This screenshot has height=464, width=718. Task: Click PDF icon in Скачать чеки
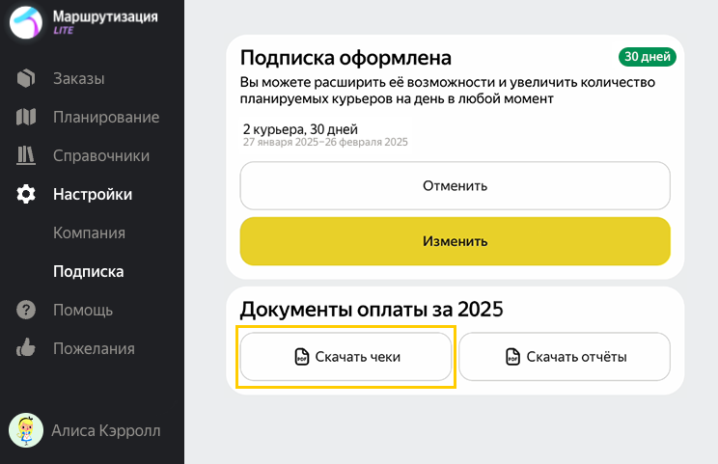tap(302, 357)
